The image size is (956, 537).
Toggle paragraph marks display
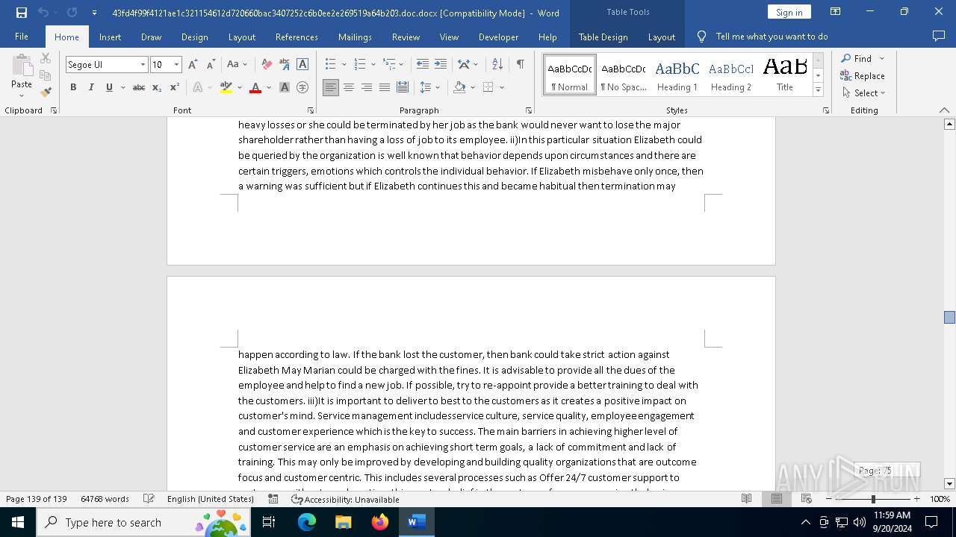click(520, 65)
